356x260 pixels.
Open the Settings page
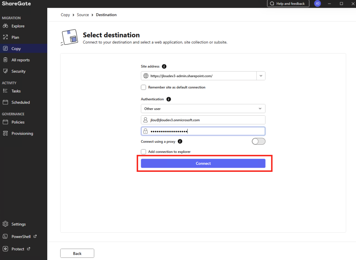[24, 224]
